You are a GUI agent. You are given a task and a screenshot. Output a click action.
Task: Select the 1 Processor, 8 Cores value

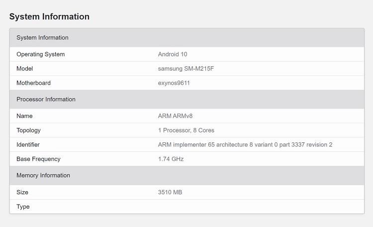tap(186, 130)
